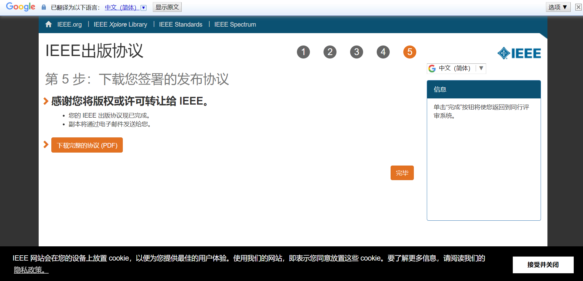Download the complete agreement PDF
This screenshot has height=281, width=583.
(87, 145)
